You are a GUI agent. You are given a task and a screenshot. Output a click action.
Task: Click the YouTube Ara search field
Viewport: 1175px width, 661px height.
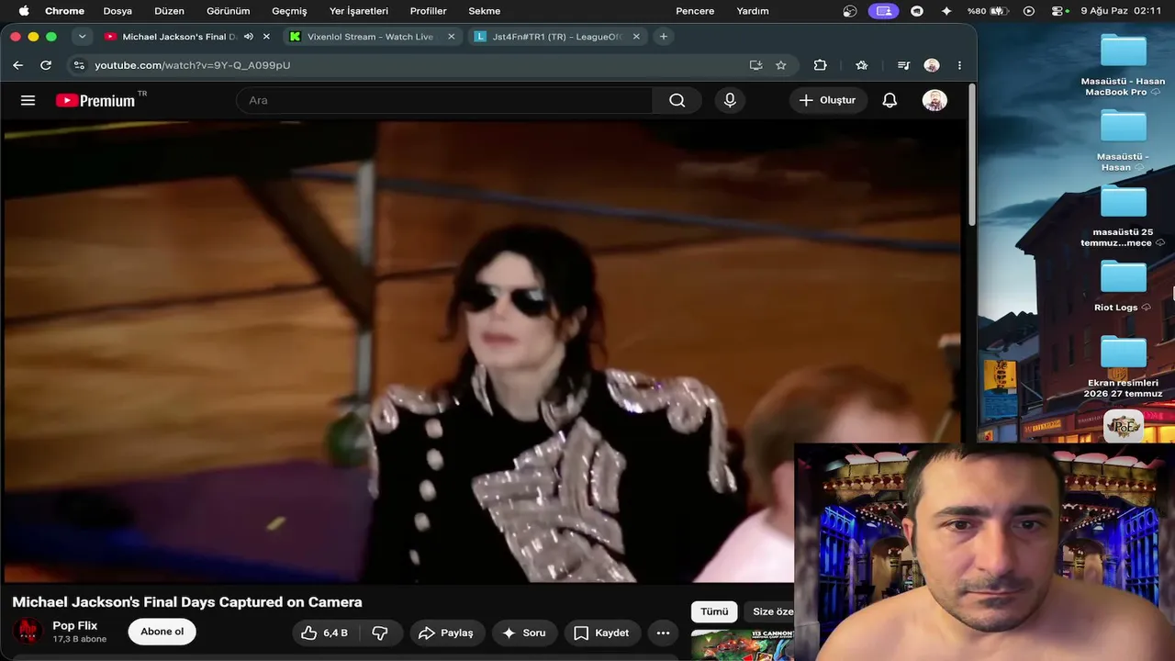444,100
